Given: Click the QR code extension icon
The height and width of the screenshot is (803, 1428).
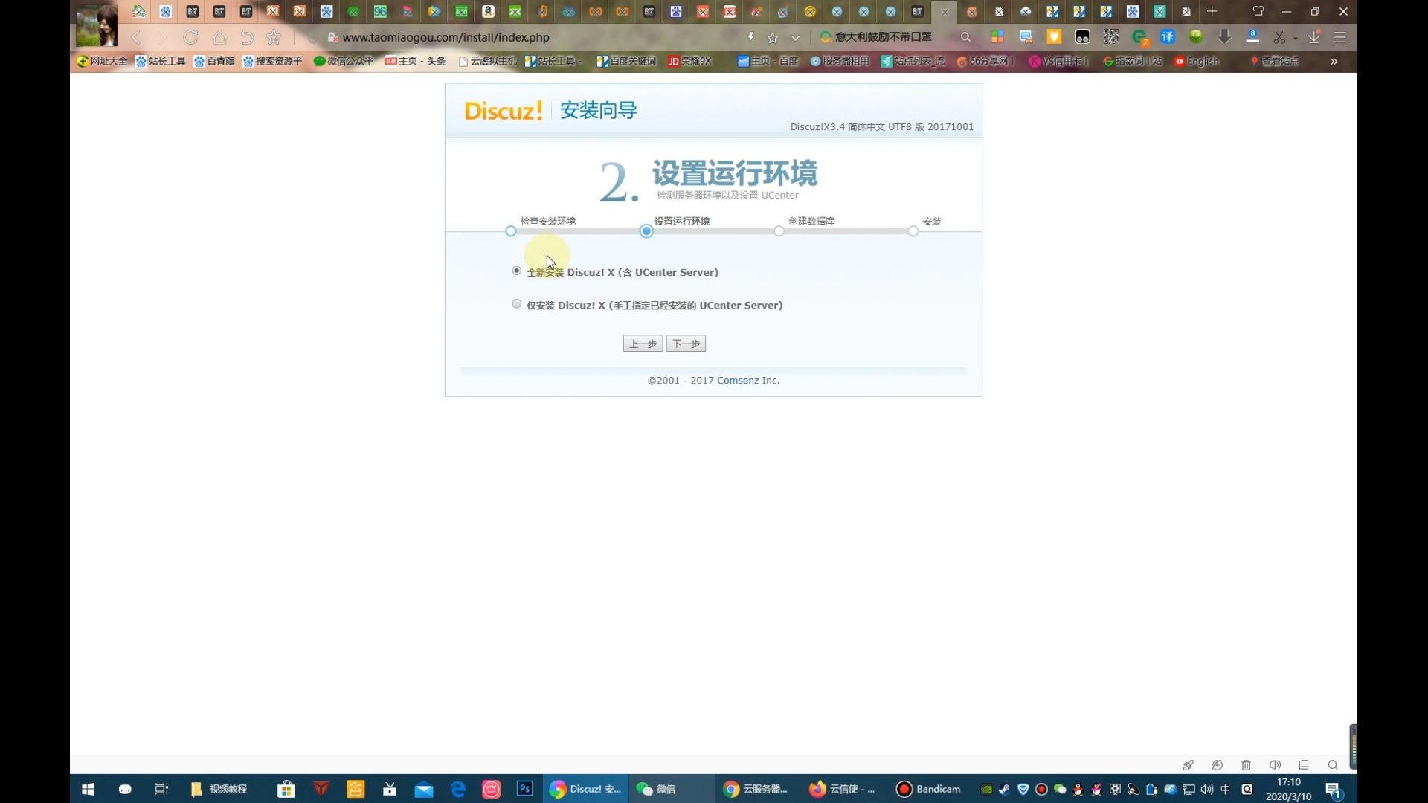Looking at the screenshot, I should point(1110,37).
